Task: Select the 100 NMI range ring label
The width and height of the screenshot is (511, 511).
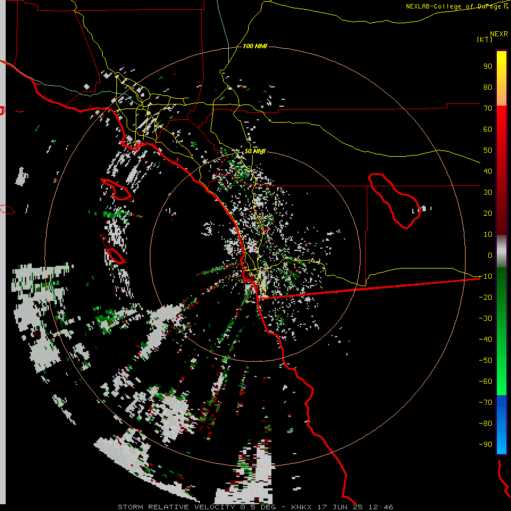Action: point(255,46)
